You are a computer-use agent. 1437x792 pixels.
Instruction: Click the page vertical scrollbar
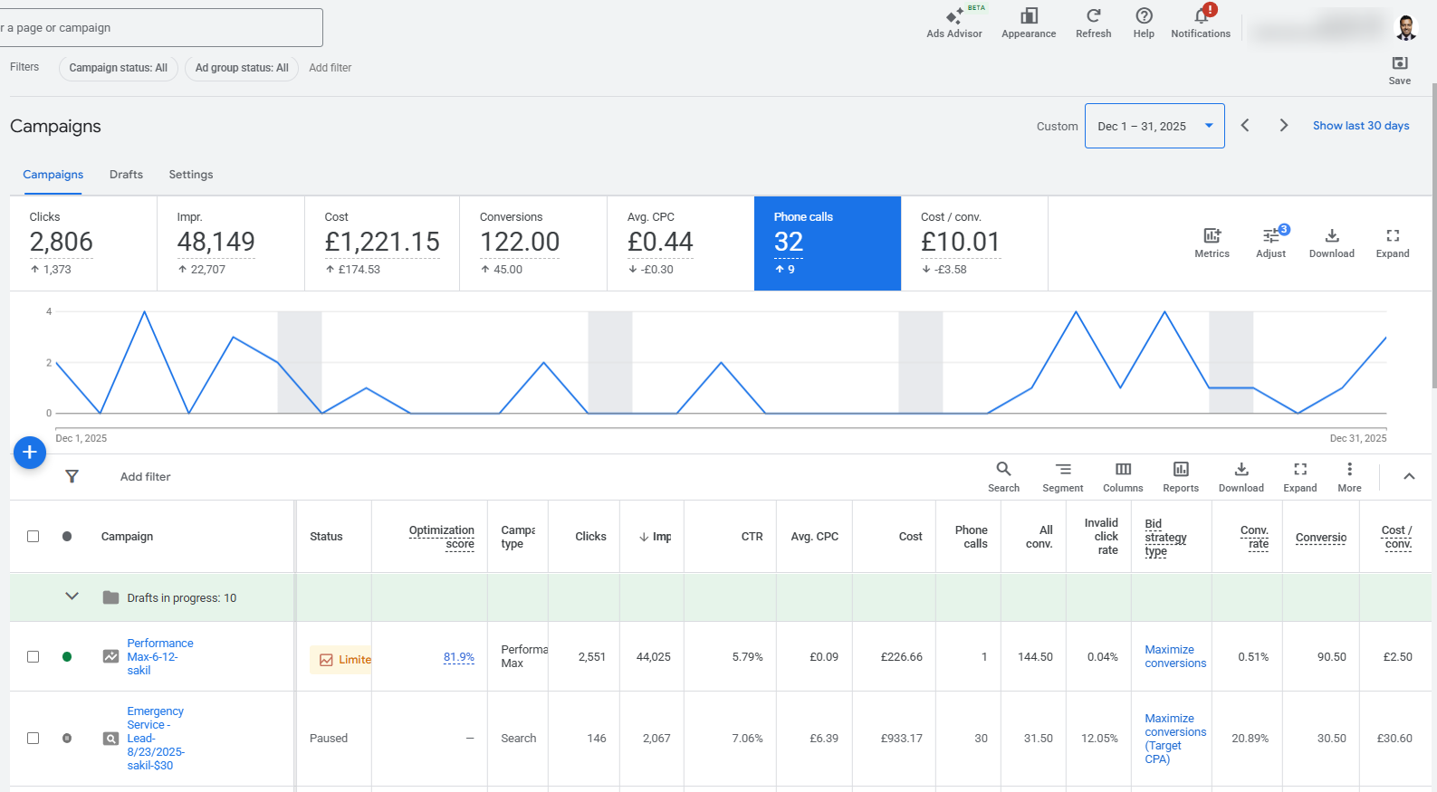1433,235
